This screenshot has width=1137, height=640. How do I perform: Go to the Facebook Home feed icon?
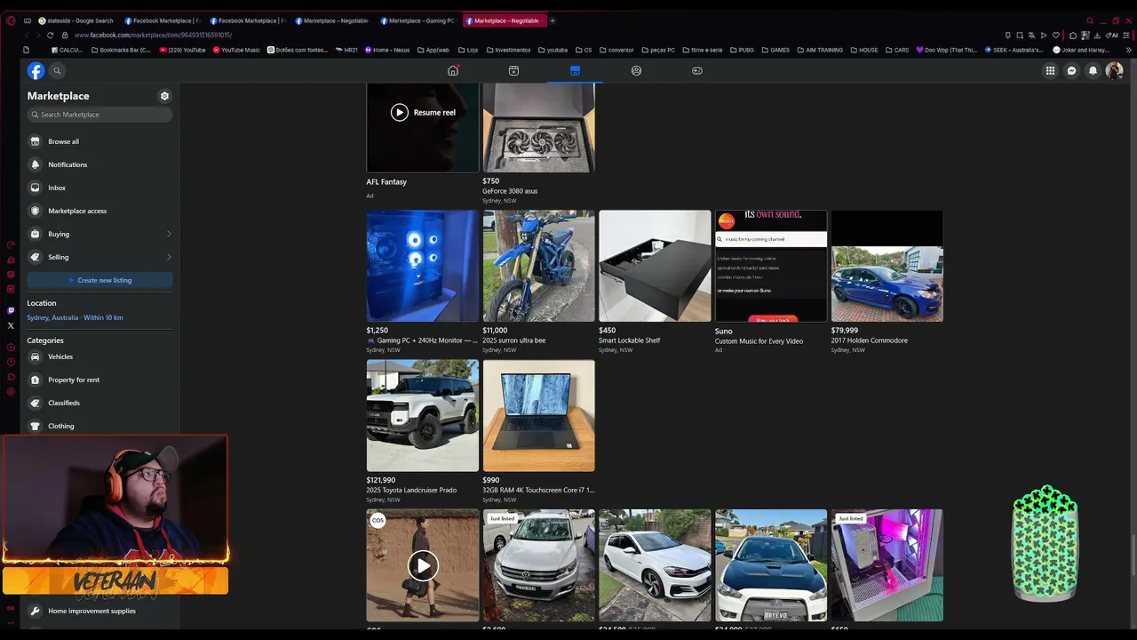pos(453,70)
